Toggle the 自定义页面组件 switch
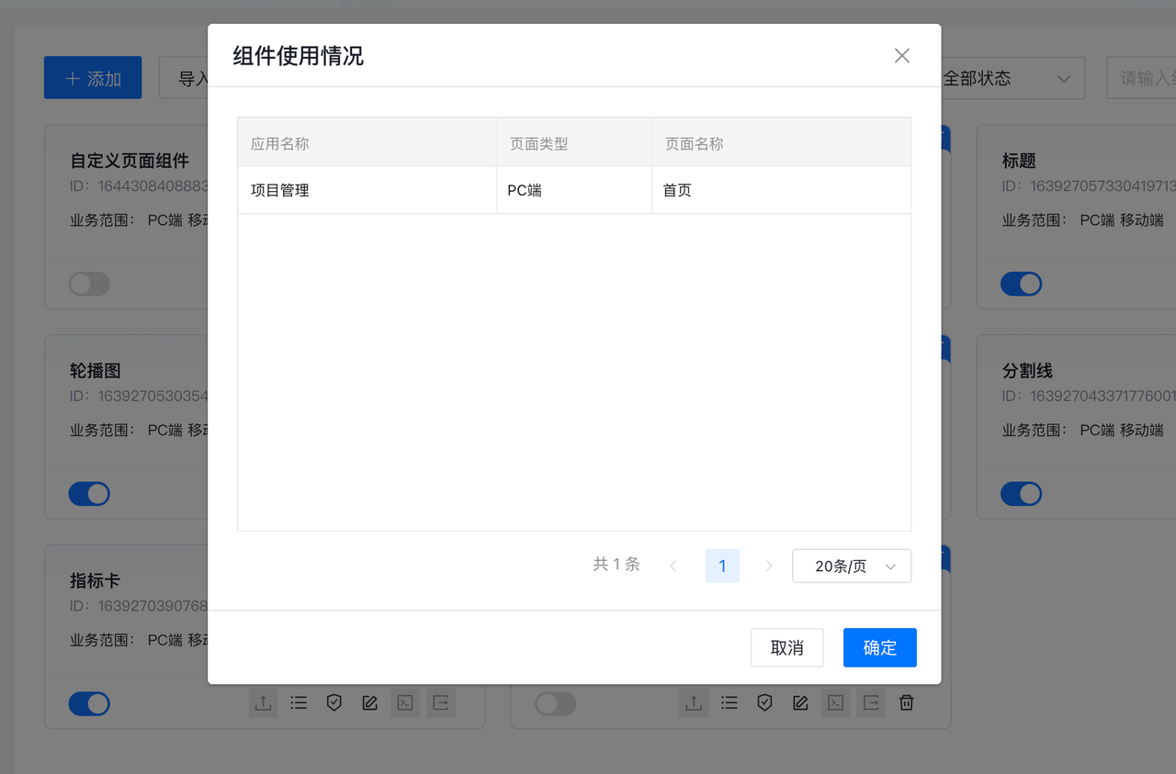Image resolution: width=1176 pixels, height=774 pixels. point(89,284)
